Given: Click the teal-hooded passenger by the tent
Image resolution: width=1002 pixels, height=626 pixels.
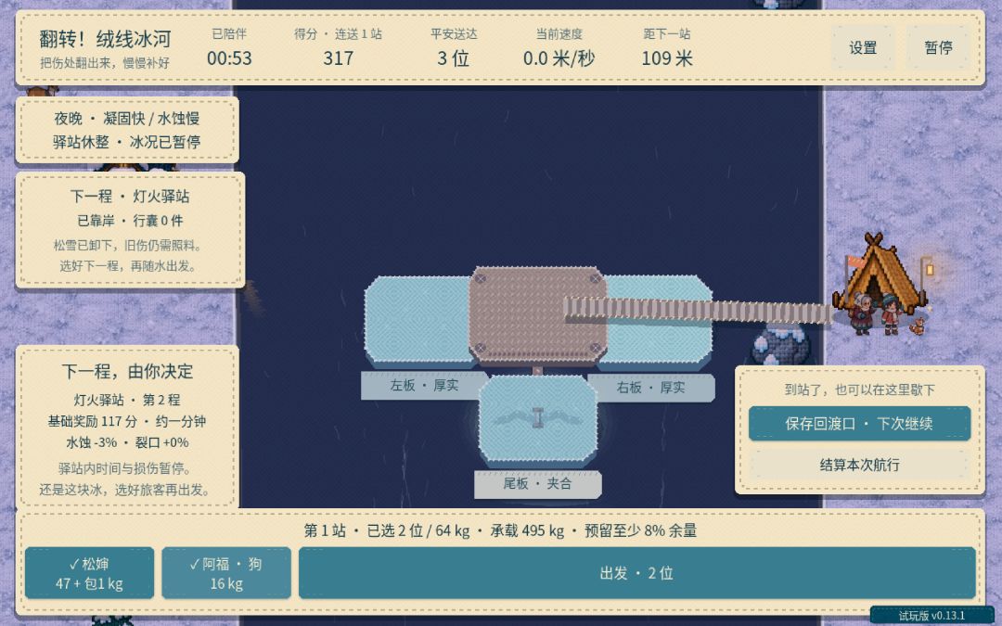Looking at the screenshot, I should point(890,314).
